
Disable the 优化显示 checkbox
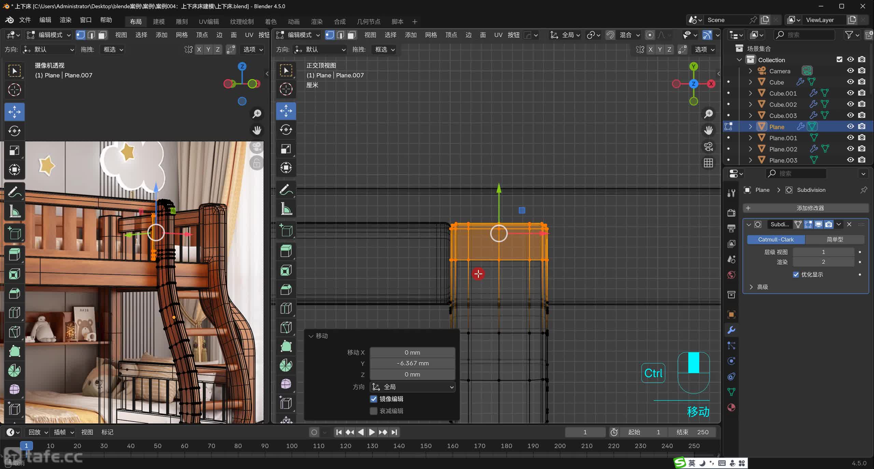click(x=796, y=274)
